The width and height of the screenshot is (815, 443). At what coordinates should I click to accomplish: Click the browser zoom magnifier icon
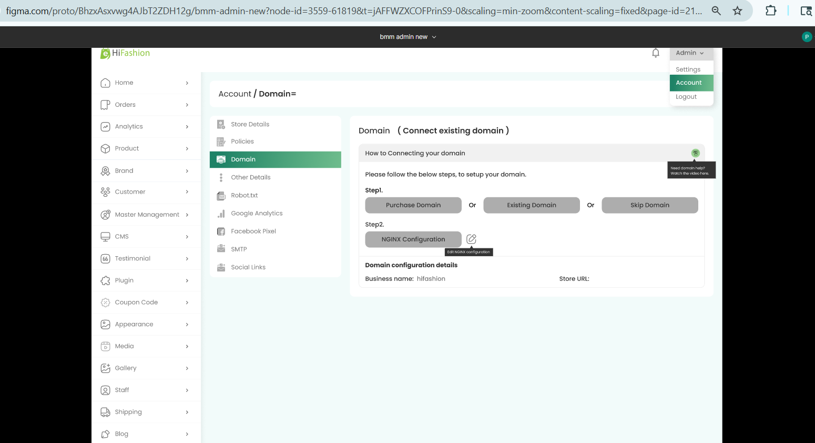(716, 11)
